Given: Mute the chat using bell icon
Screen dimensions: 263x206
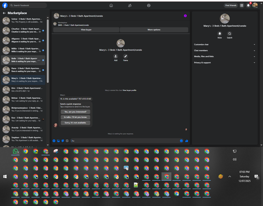Looking at the screenshot, I should [x=220, y=34].
